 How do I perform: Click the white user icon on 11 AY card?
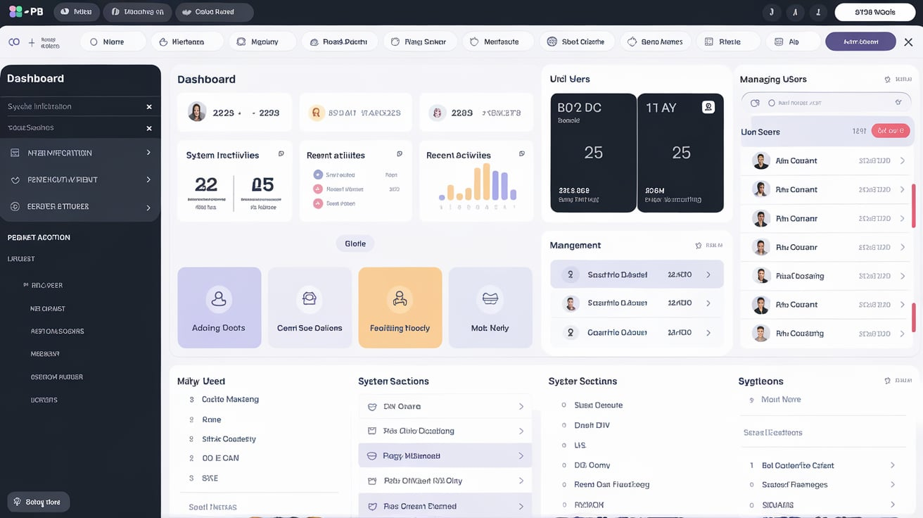pos(708,107)
